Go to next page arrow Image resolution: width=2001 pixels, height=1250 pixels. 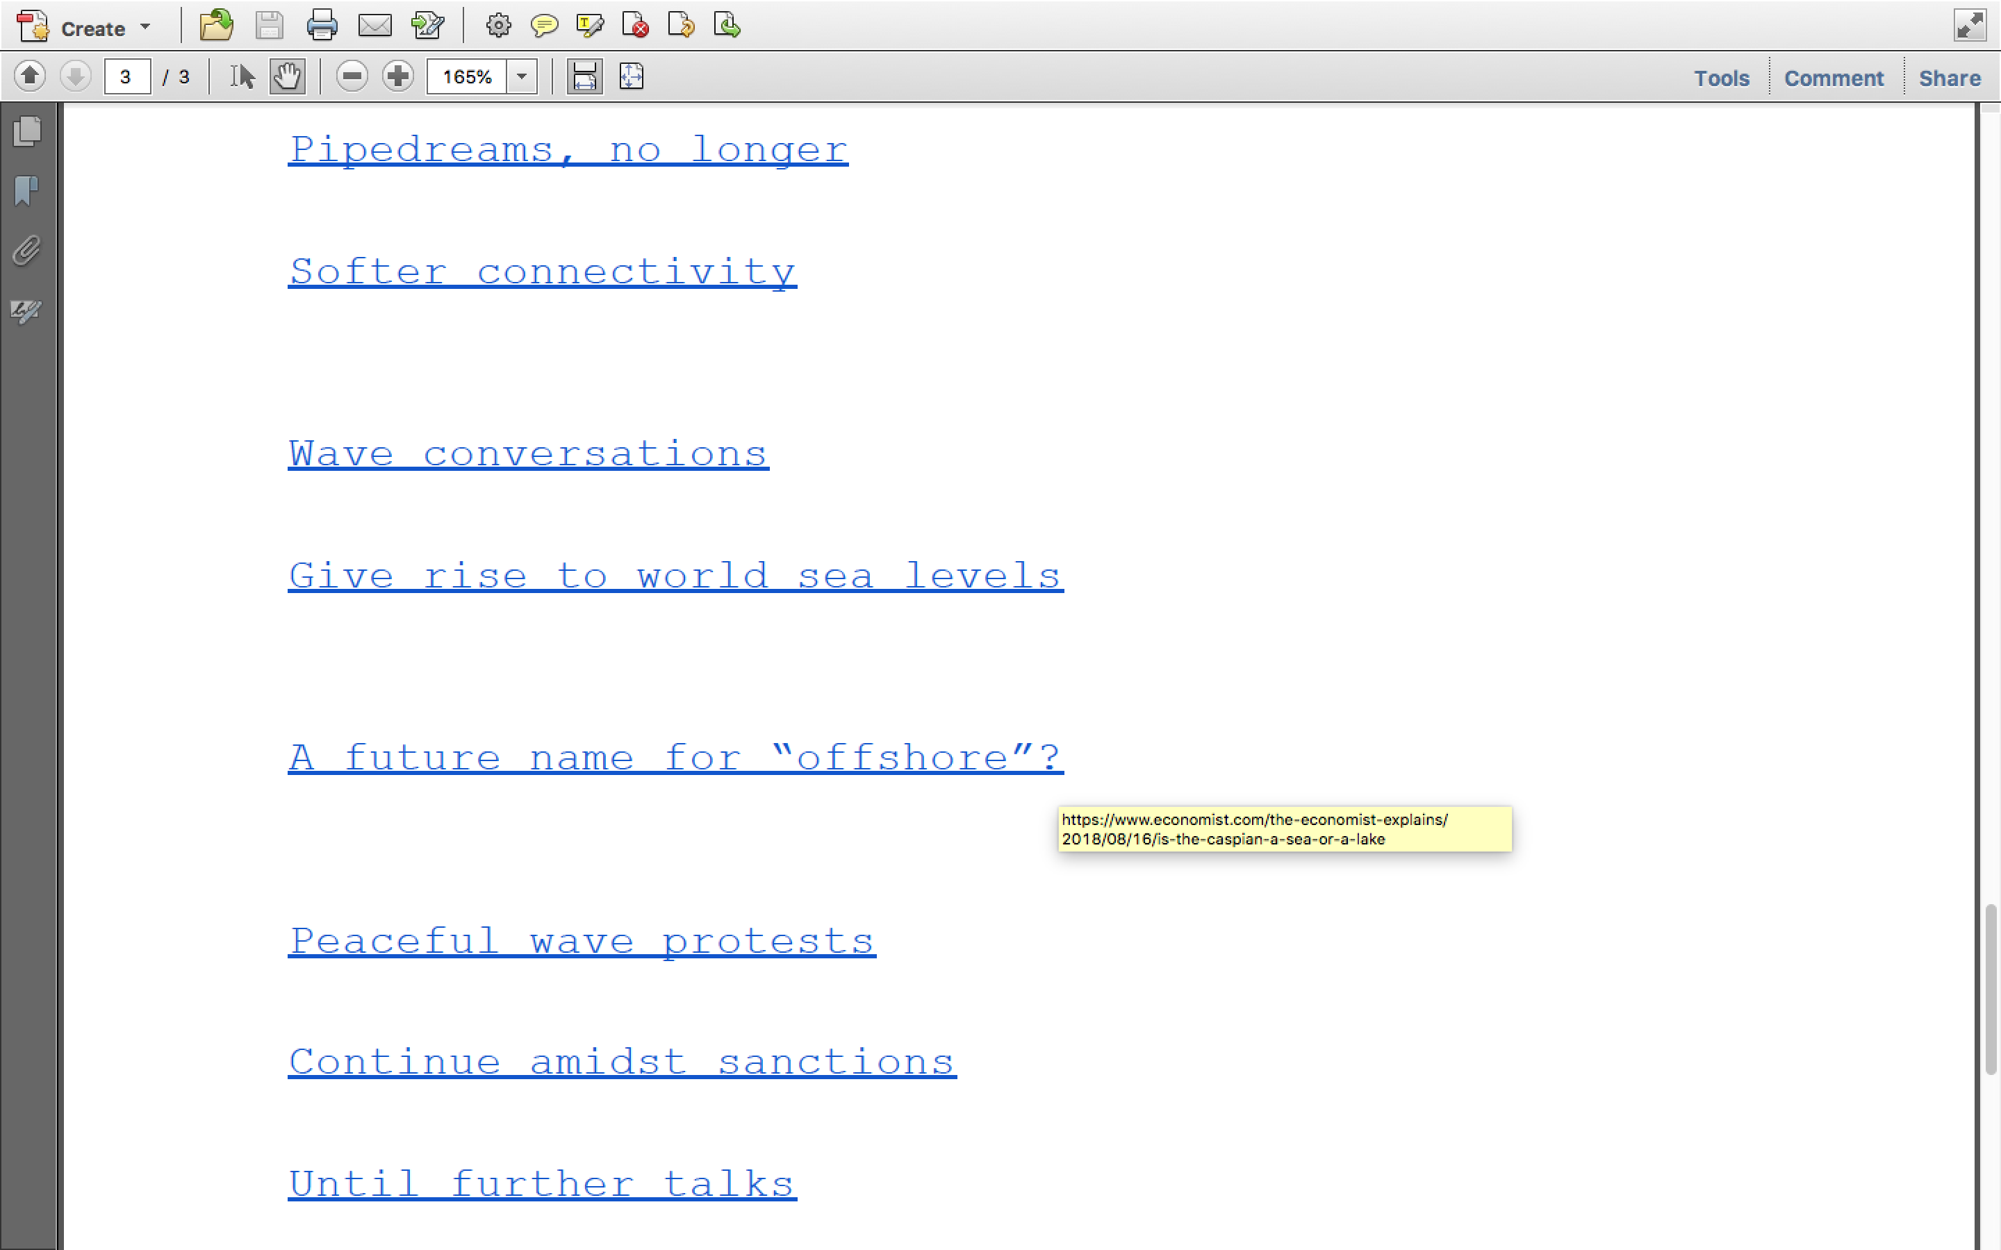75,76
